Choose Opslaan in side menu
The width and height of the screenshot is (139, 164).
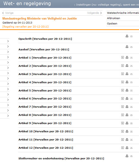click(x=112, y=24)
